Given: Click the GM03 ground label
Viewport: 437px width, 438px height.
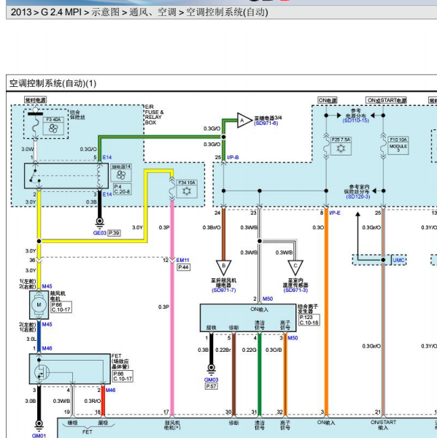Looking at the screenshot, I should click(211, 380).
